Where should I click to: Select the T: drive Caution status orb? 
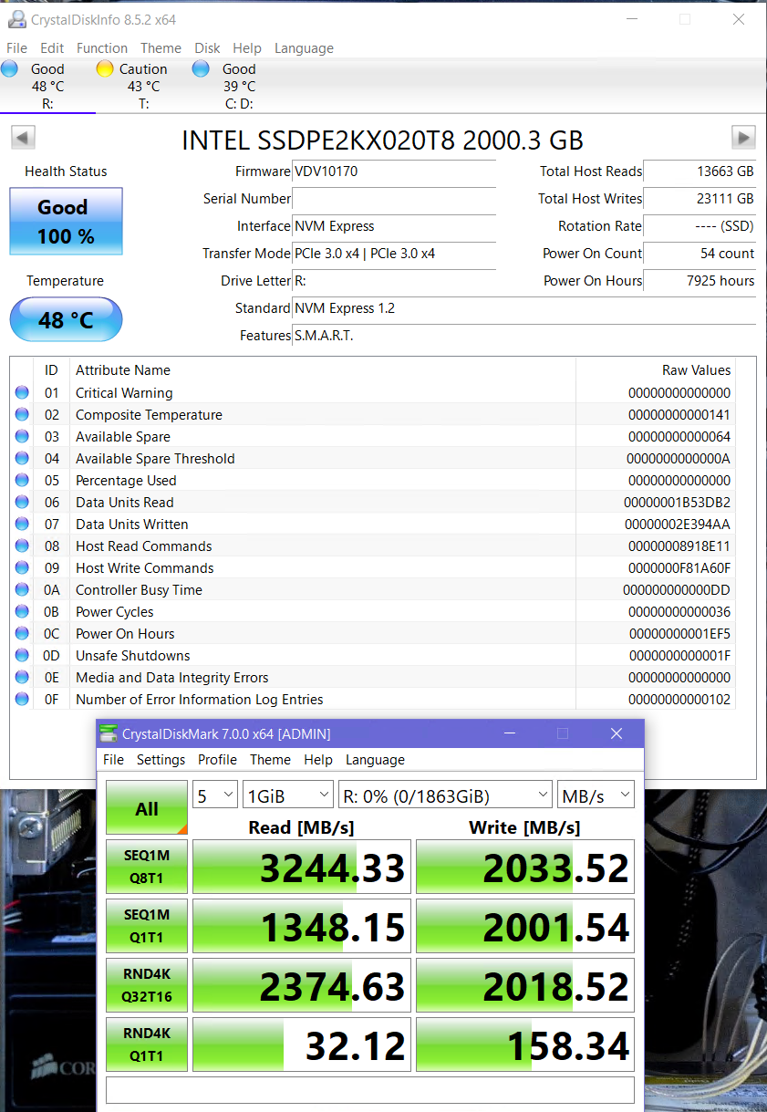pos(104,68)
